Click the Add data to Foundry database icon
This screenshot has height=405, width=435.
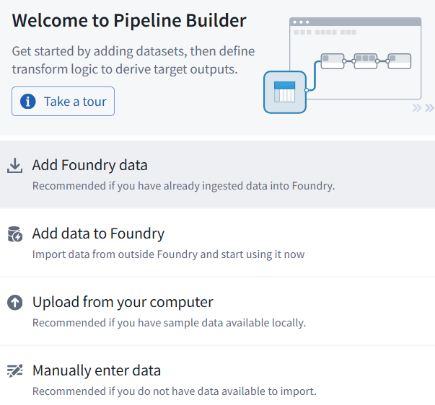pyautogui.click(x=14, y=234)
